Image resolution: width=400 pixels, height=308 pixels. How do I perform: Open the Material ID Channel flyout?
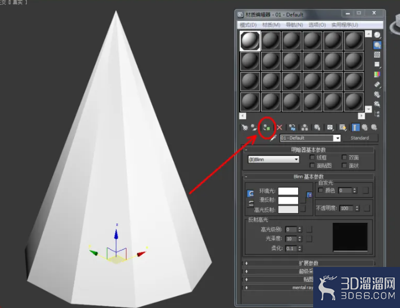point(330,127)
